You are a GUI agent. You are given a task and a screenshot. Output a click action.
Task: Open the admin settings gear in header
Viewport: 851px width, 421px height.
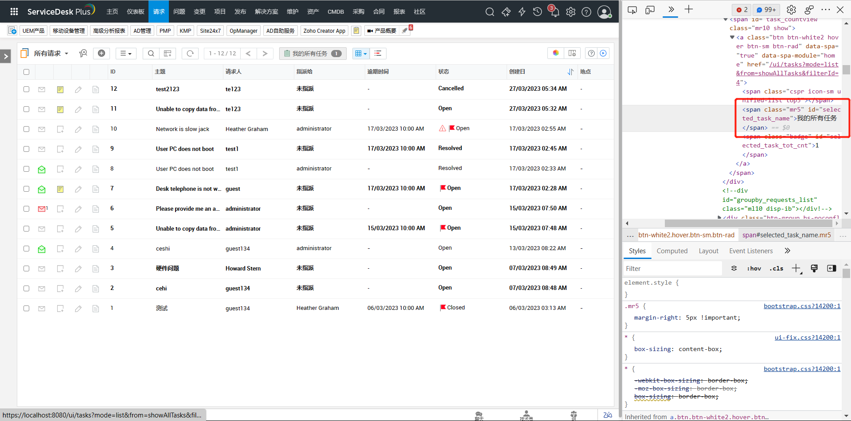click(x=571, y=12)
